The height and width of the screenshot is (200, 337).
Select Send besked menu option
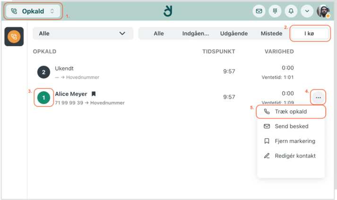tap(291, 126)
